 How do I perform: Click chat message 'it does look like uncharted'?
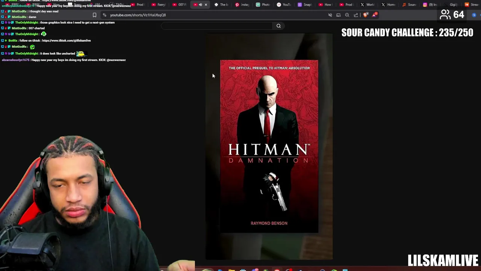57,53
